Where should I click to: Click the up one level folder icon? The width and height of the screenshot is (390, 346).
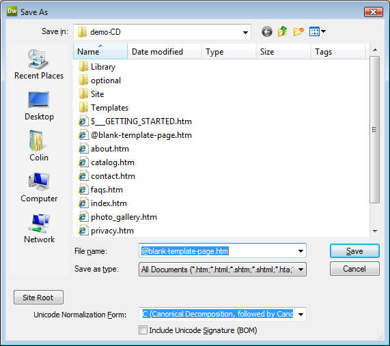click(x=283, y=31)
